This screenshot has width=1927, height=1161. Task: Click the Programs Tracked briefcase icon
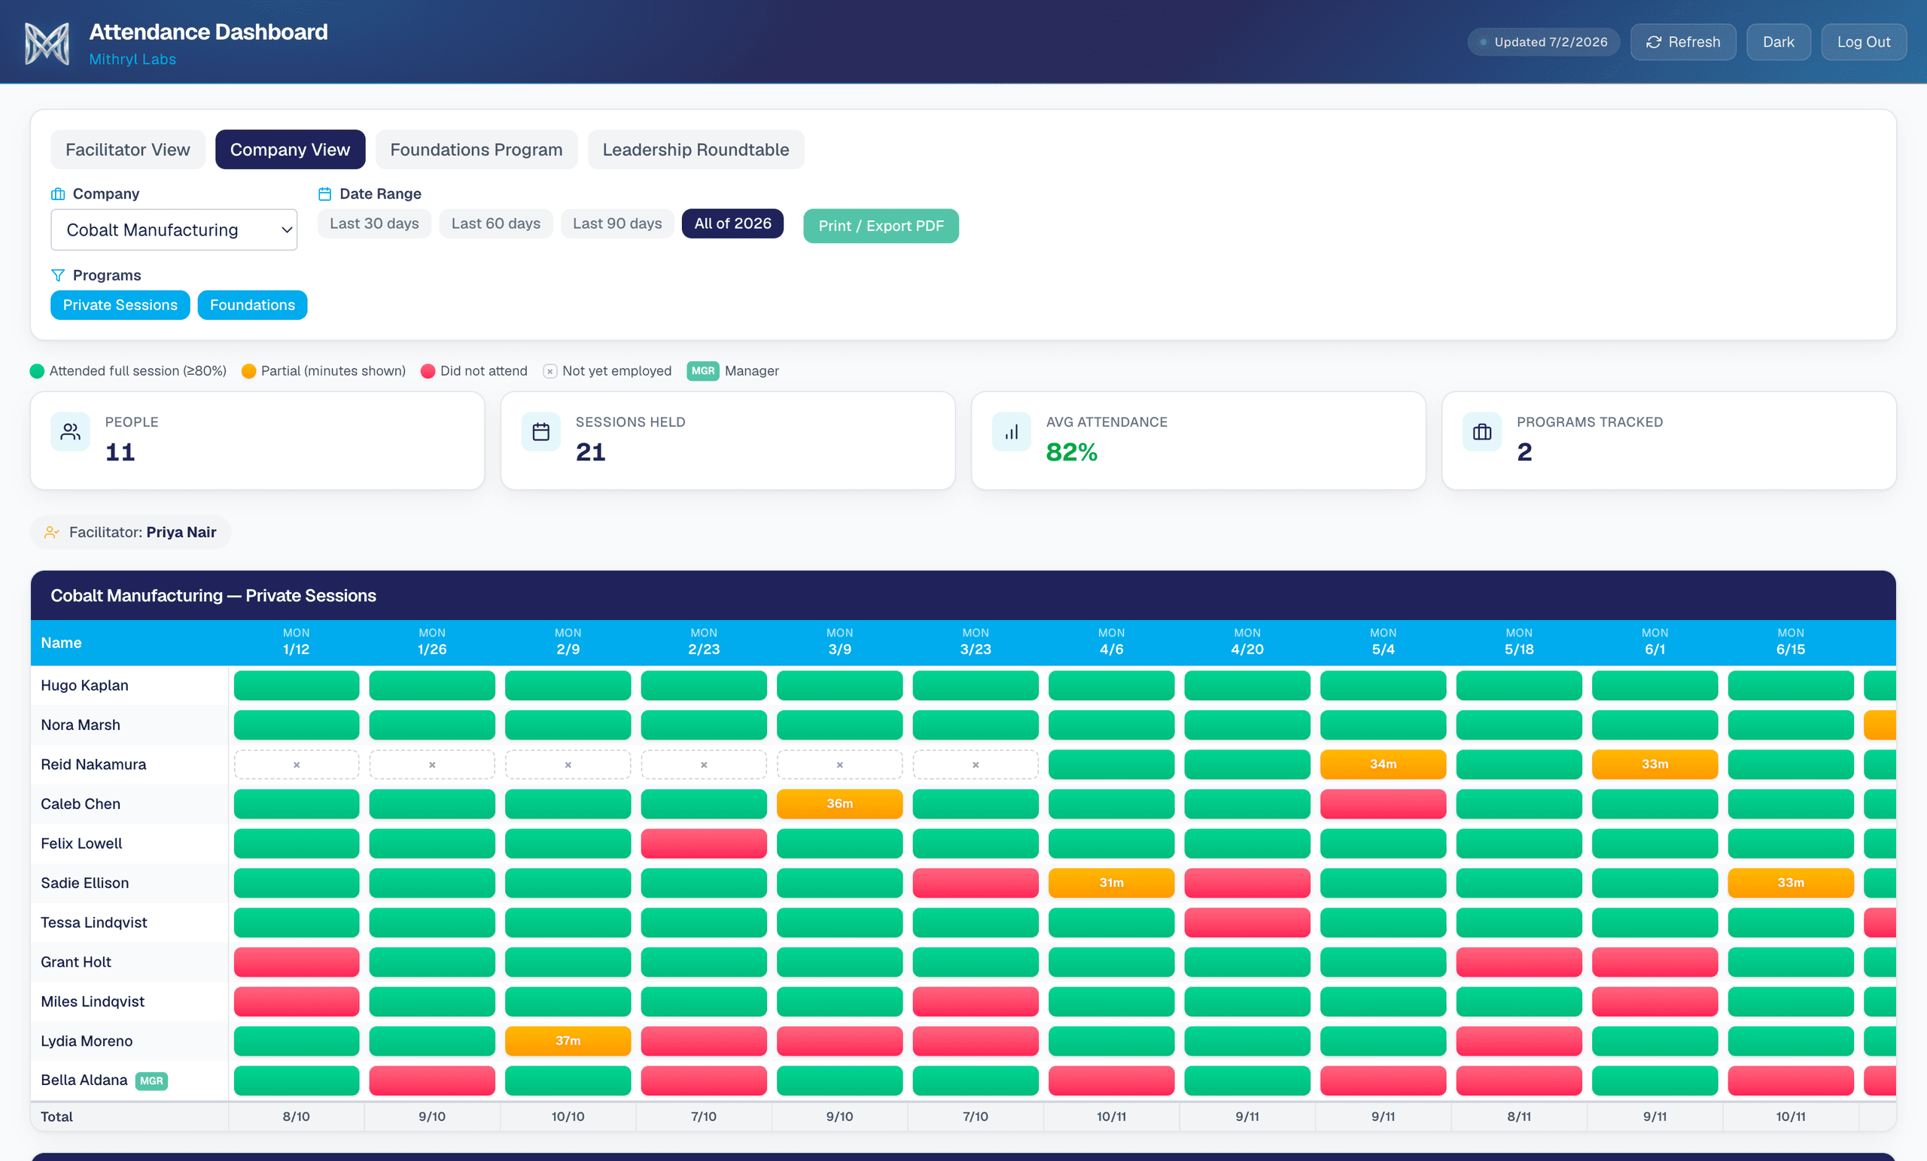coord(1482,432)
